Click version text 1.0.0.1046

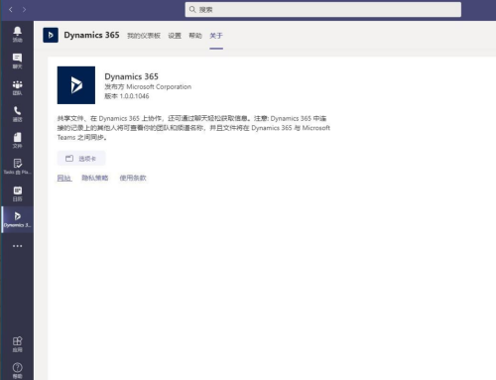pos(134,96)
